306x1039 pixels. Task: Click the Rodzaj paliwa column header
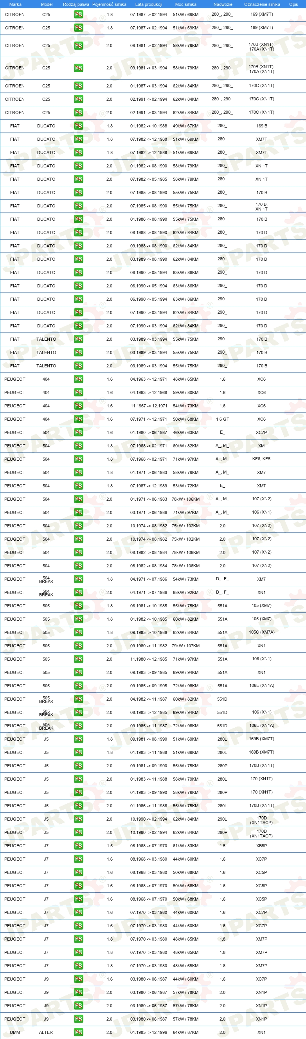tap(76, 4)
